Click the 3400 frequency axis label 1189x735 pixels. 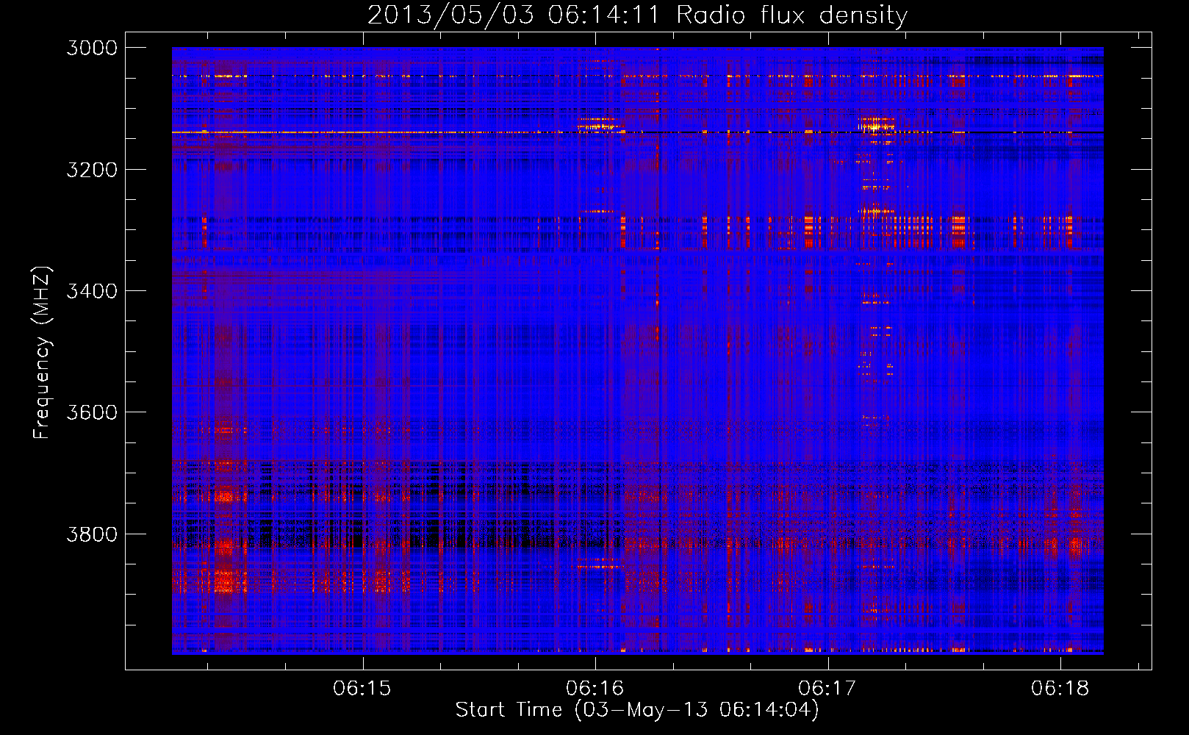point(92,291)
